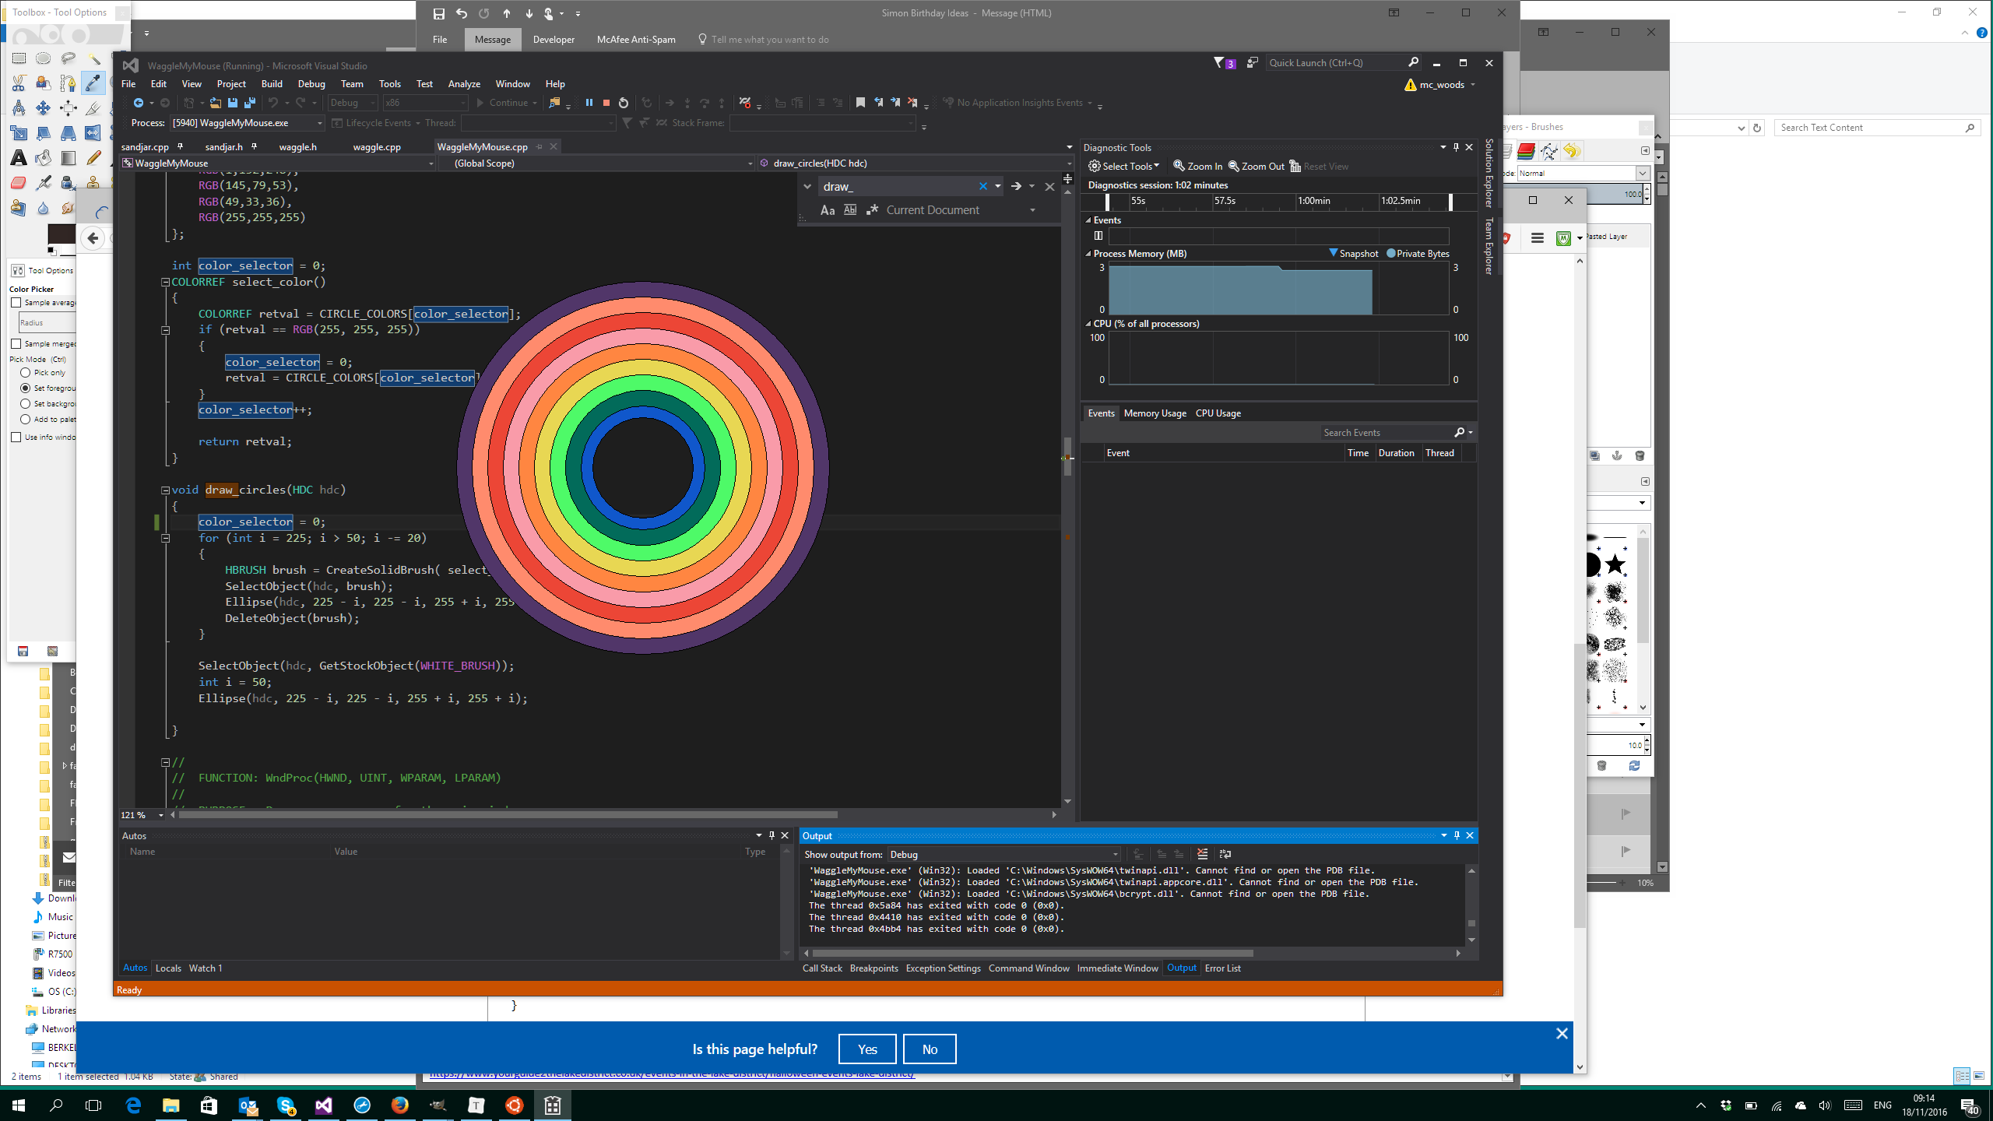Pause debugging with Break All button

[x=589, y=103]
